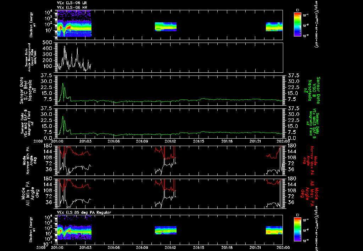363x251 pixels.
Task: Click the tallest peak of the white count rate curve
Action: [x=65, y=46]
